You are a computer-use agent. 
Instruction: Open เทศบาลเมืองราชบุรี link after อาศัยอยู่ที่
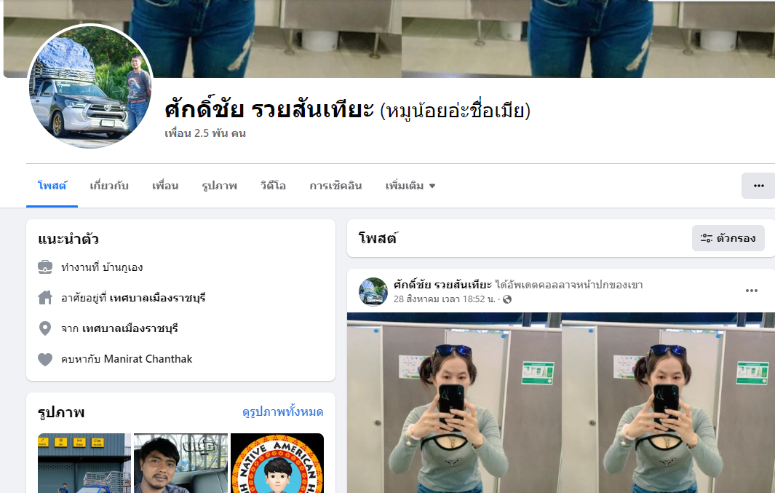point(157,298)
